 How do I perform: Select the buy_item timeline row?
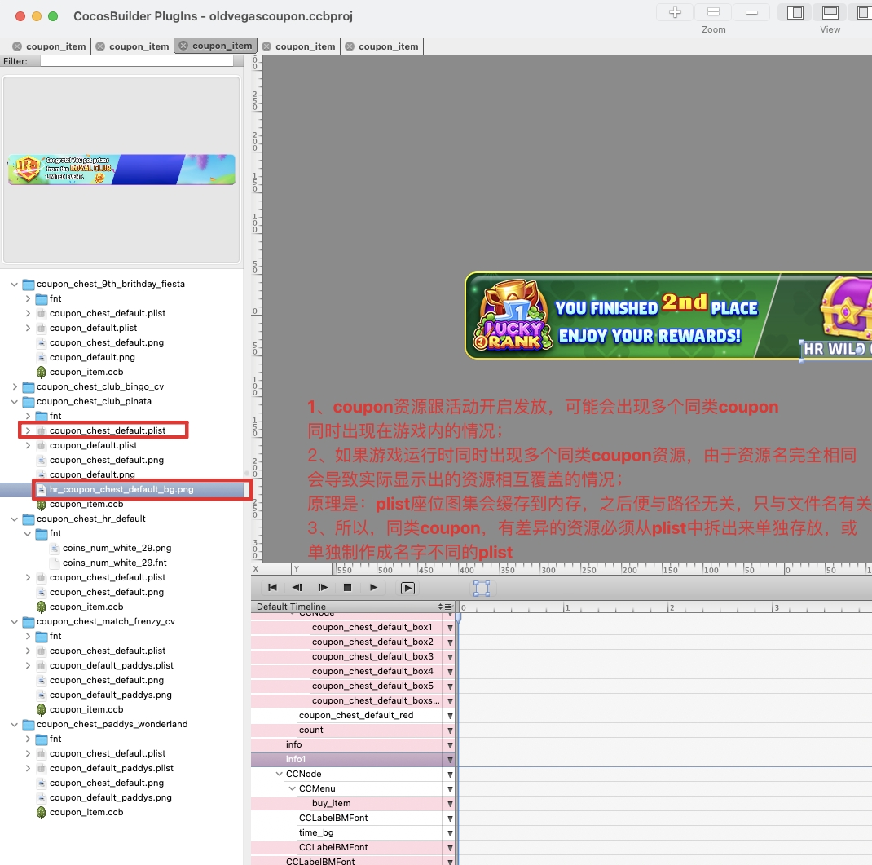point(331,803)
